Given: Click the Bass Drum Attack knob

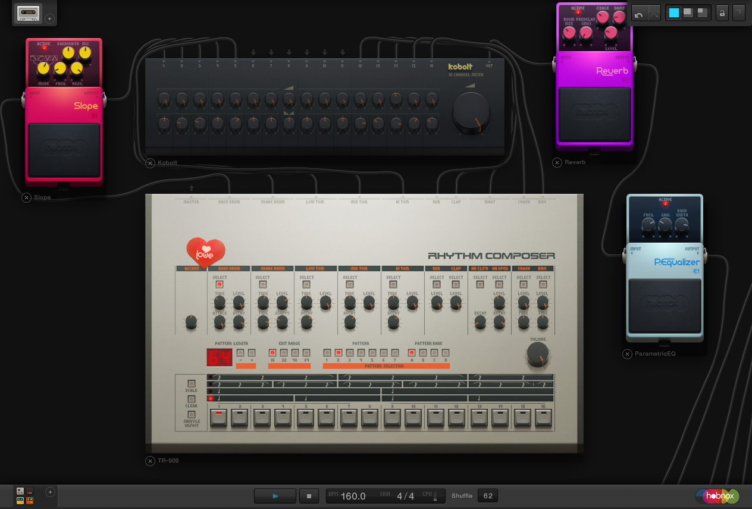Looking at the screenshot, I should tap(220, 322).
